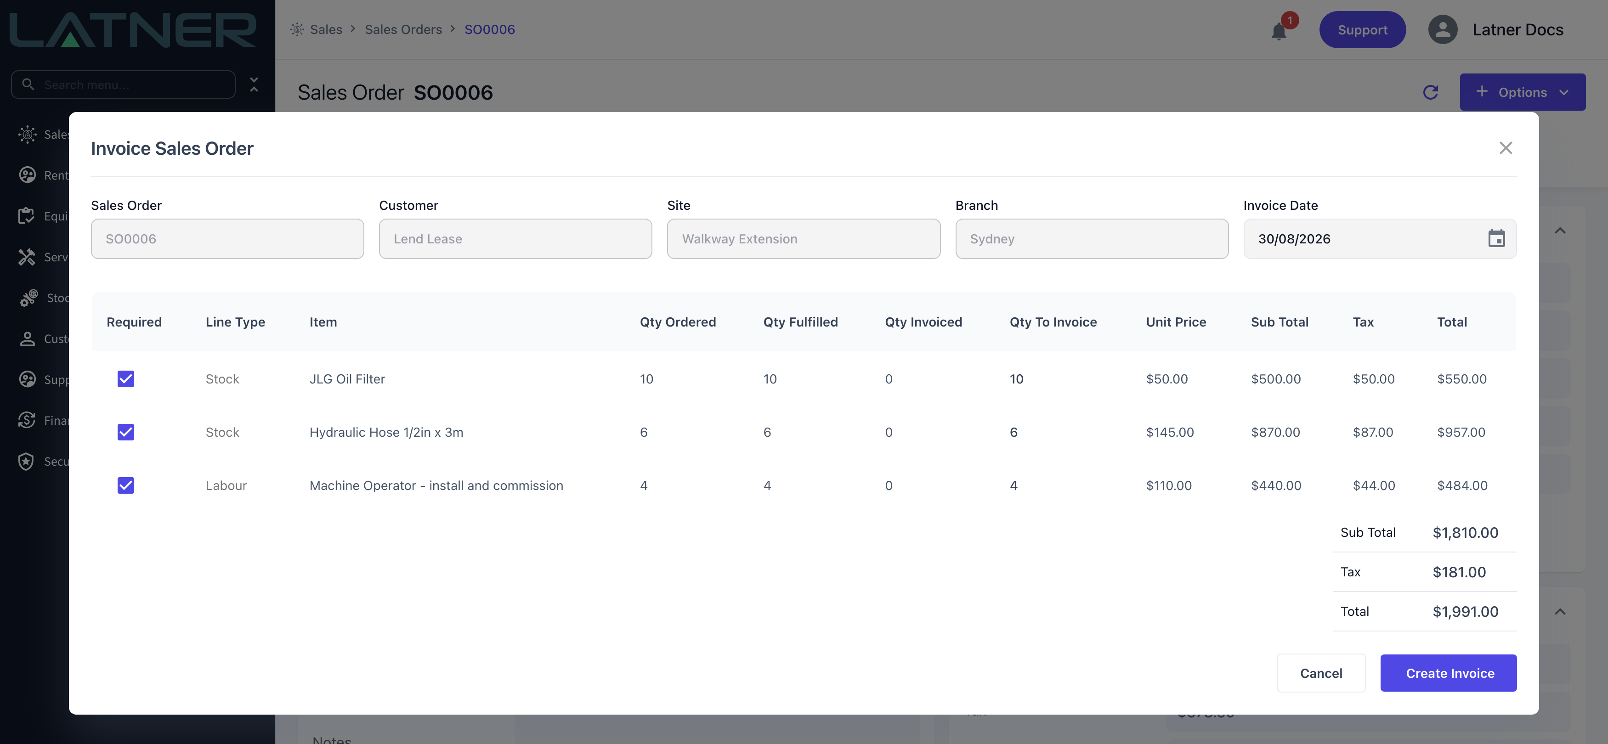Open the Rentals sidebar icon
Viewport: 1608px width, 744px height.
28,175
